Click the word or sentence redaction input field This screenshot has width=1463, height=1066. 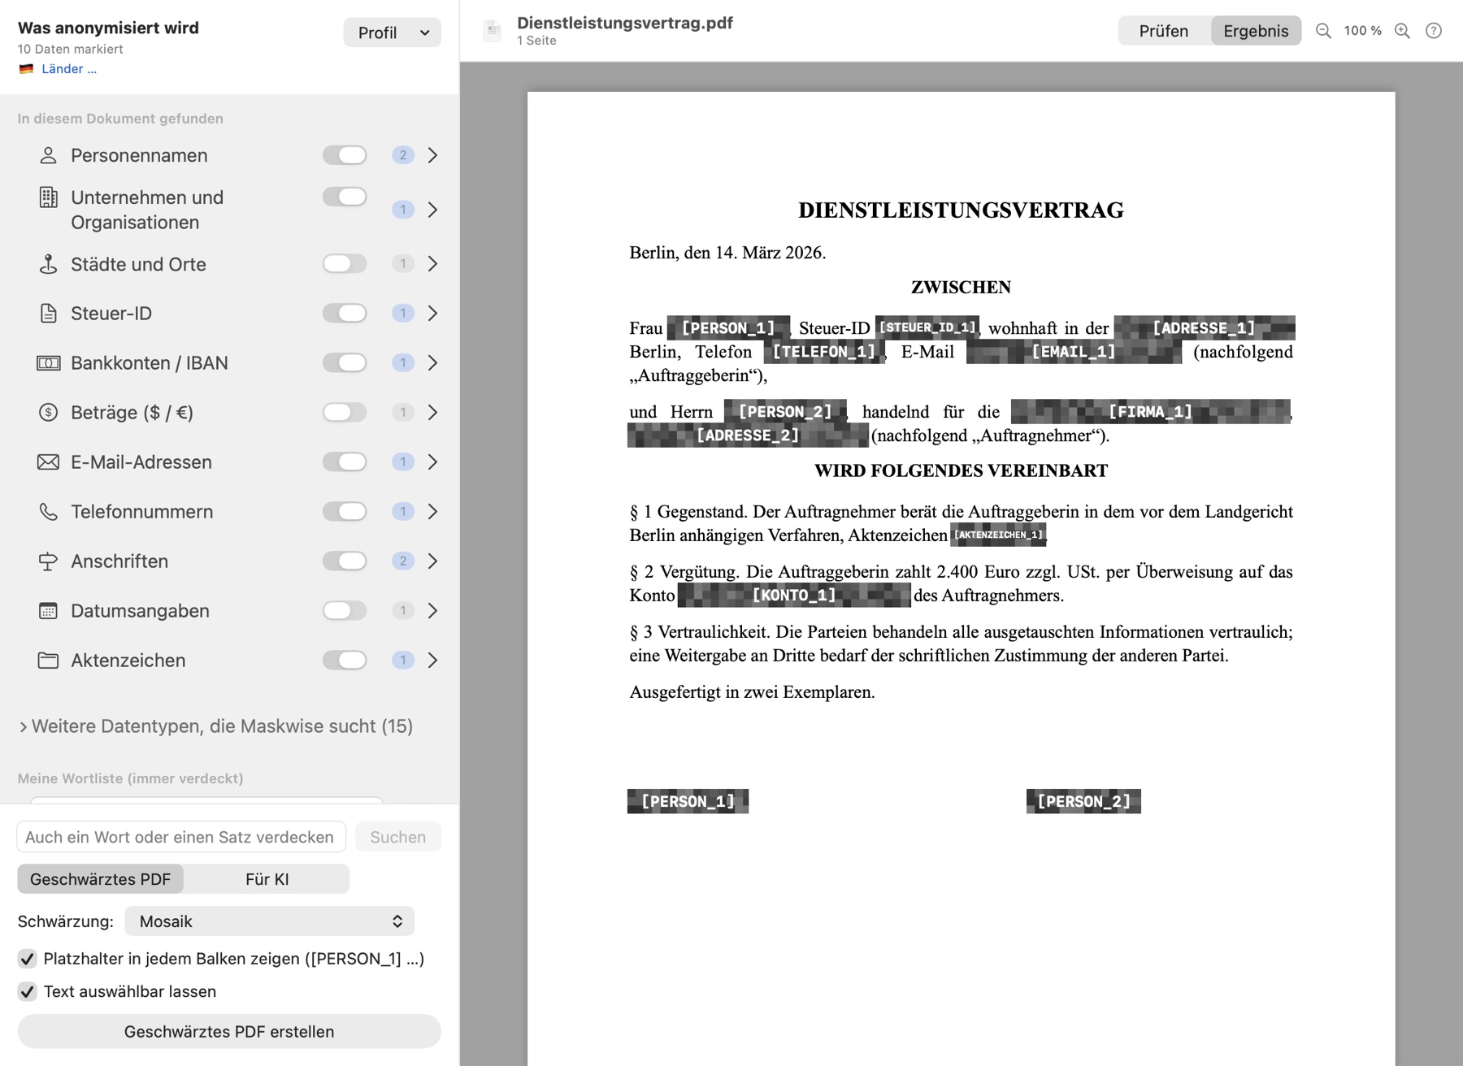(181, 837)
